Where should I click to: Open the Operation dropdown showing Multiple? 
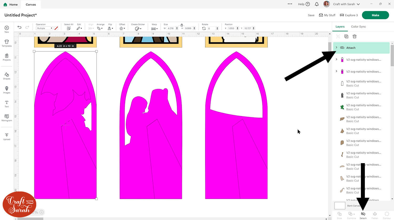tap(44, 28)
